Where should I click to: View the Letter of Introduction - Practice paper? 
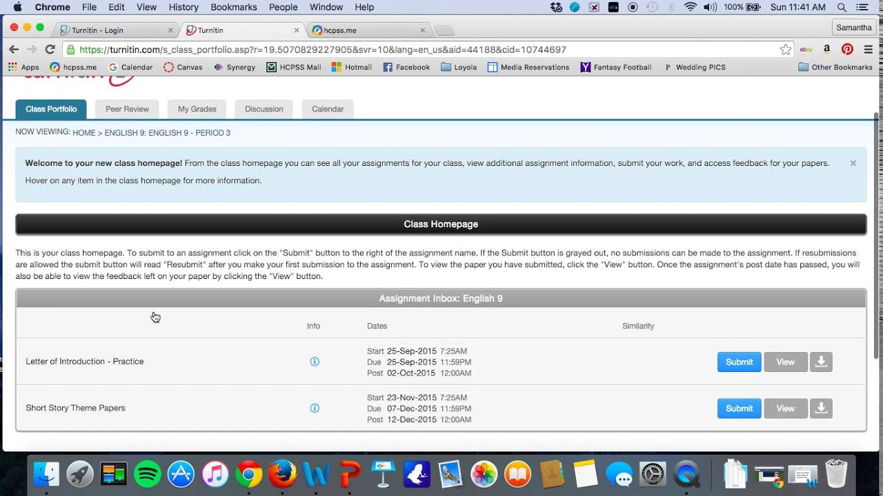click(x=786, y=362)
